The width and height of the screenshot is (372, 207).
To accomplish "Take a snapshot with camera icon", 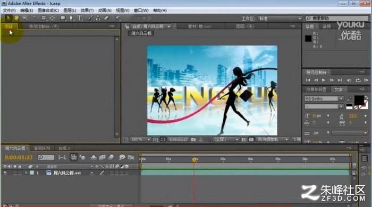I will 193,140.
